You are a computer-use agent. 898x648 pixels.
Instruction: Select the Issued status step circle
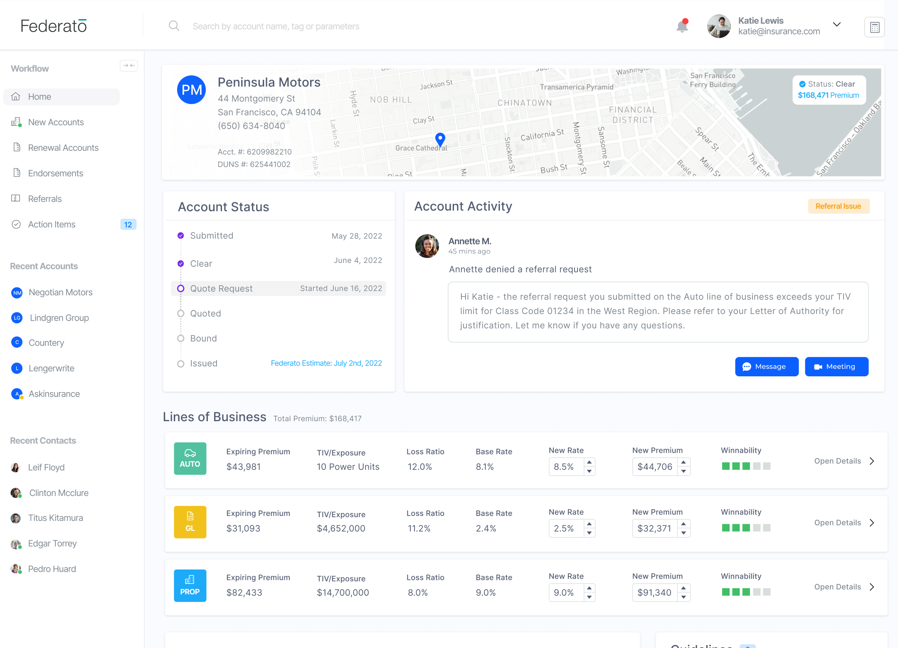(181, 364)
